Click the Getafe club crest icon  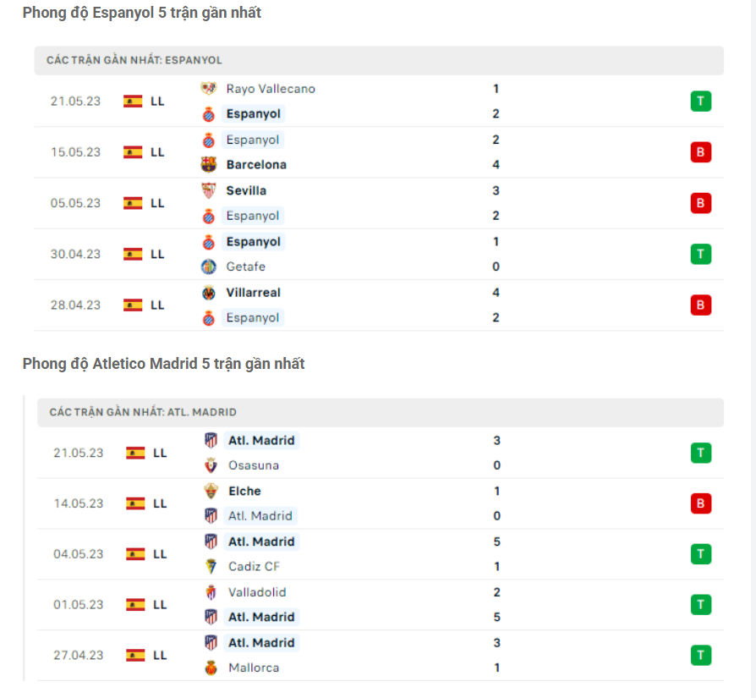(x=209, y=267)
